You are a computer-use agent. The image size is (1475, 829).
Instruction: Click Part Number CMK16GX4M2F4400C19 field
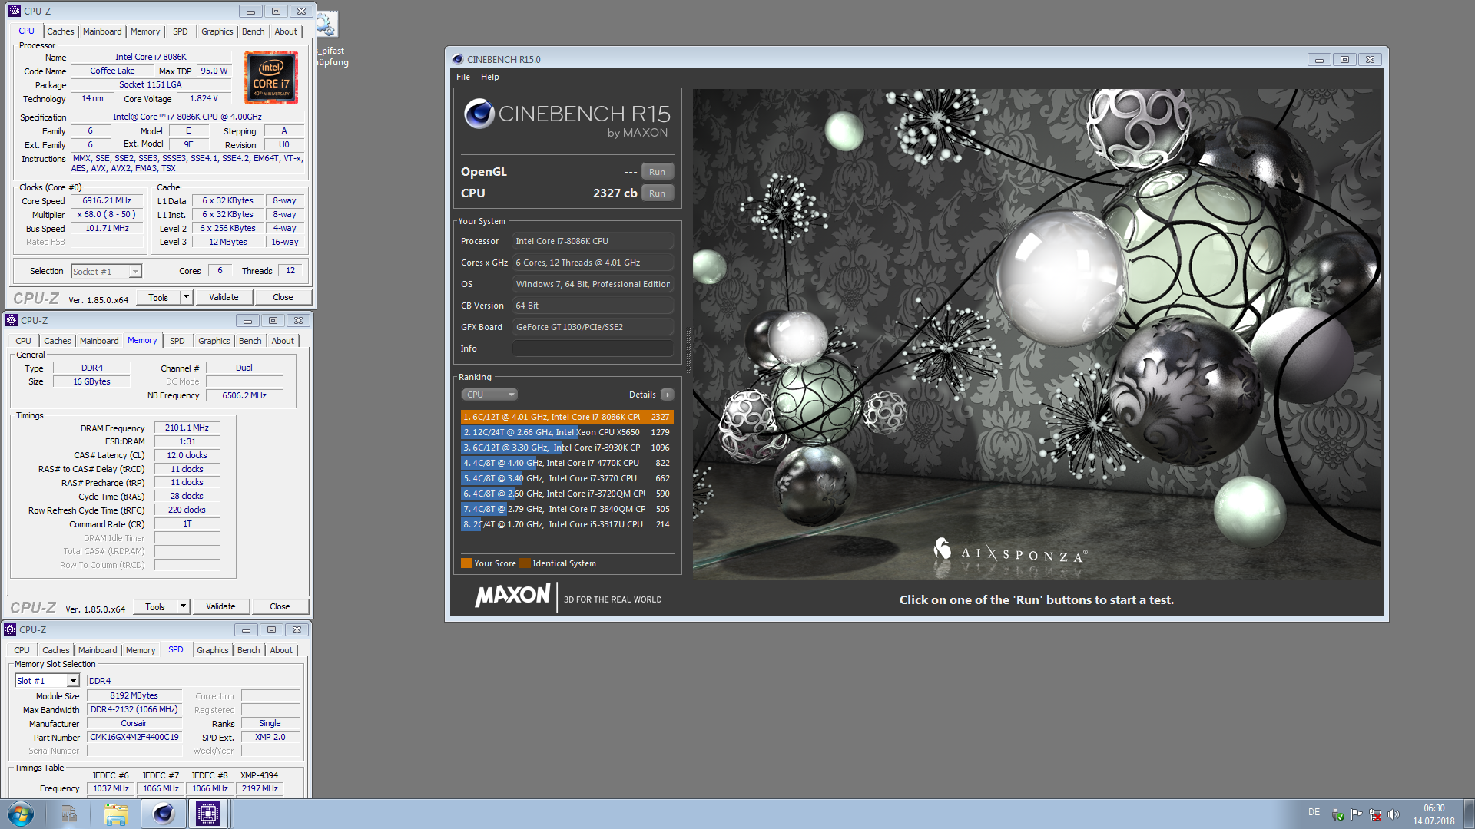134,737
